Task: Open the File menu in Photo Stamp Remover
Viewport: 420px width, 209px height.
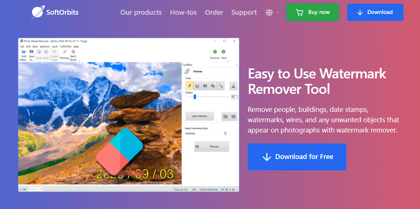Action: click(22, 47)
